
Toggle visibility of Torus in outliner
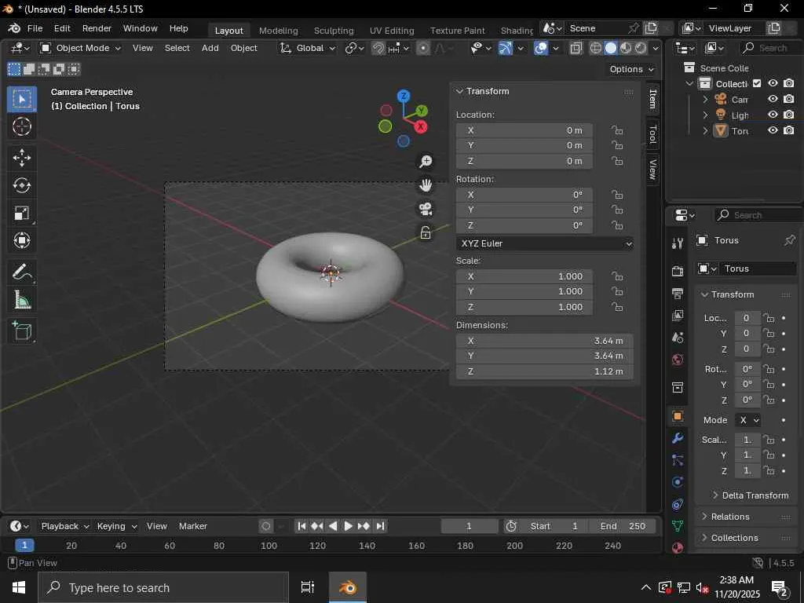(773, 130)
